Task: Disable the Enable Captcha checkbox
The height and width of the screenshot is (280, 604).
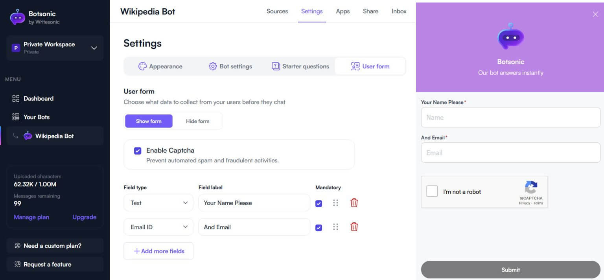Action: [138, 151]
